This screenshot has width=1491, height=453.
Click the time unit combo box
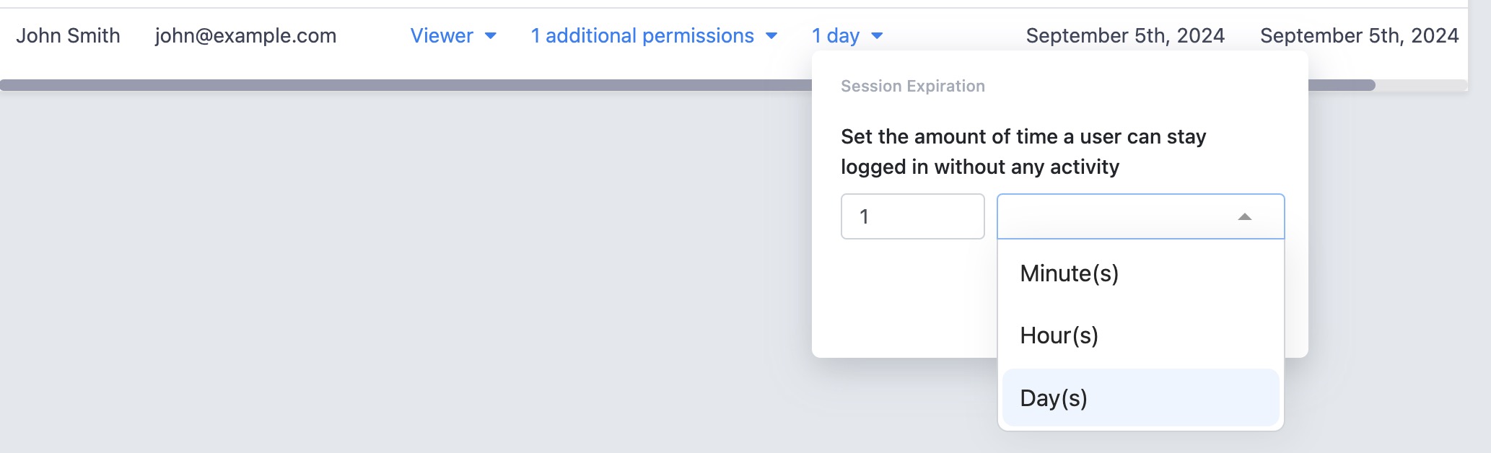pyautogui.click(x=1140, y=216)
